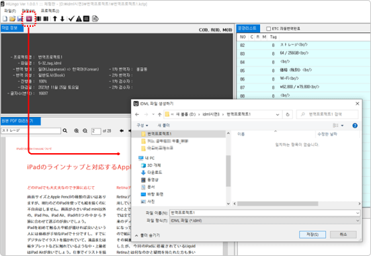The height and width of the screenshot is (256, 371).
Task: Click the up arrow toolbar icon
Action: 55,19
